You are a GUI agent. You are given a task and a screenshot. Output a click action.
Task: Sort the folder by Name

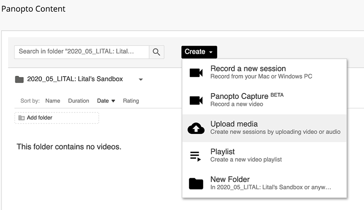[53, 101]
